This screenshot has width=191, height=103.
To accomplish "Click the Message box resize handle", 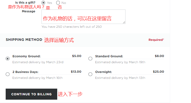I will [x=124, y=23].
